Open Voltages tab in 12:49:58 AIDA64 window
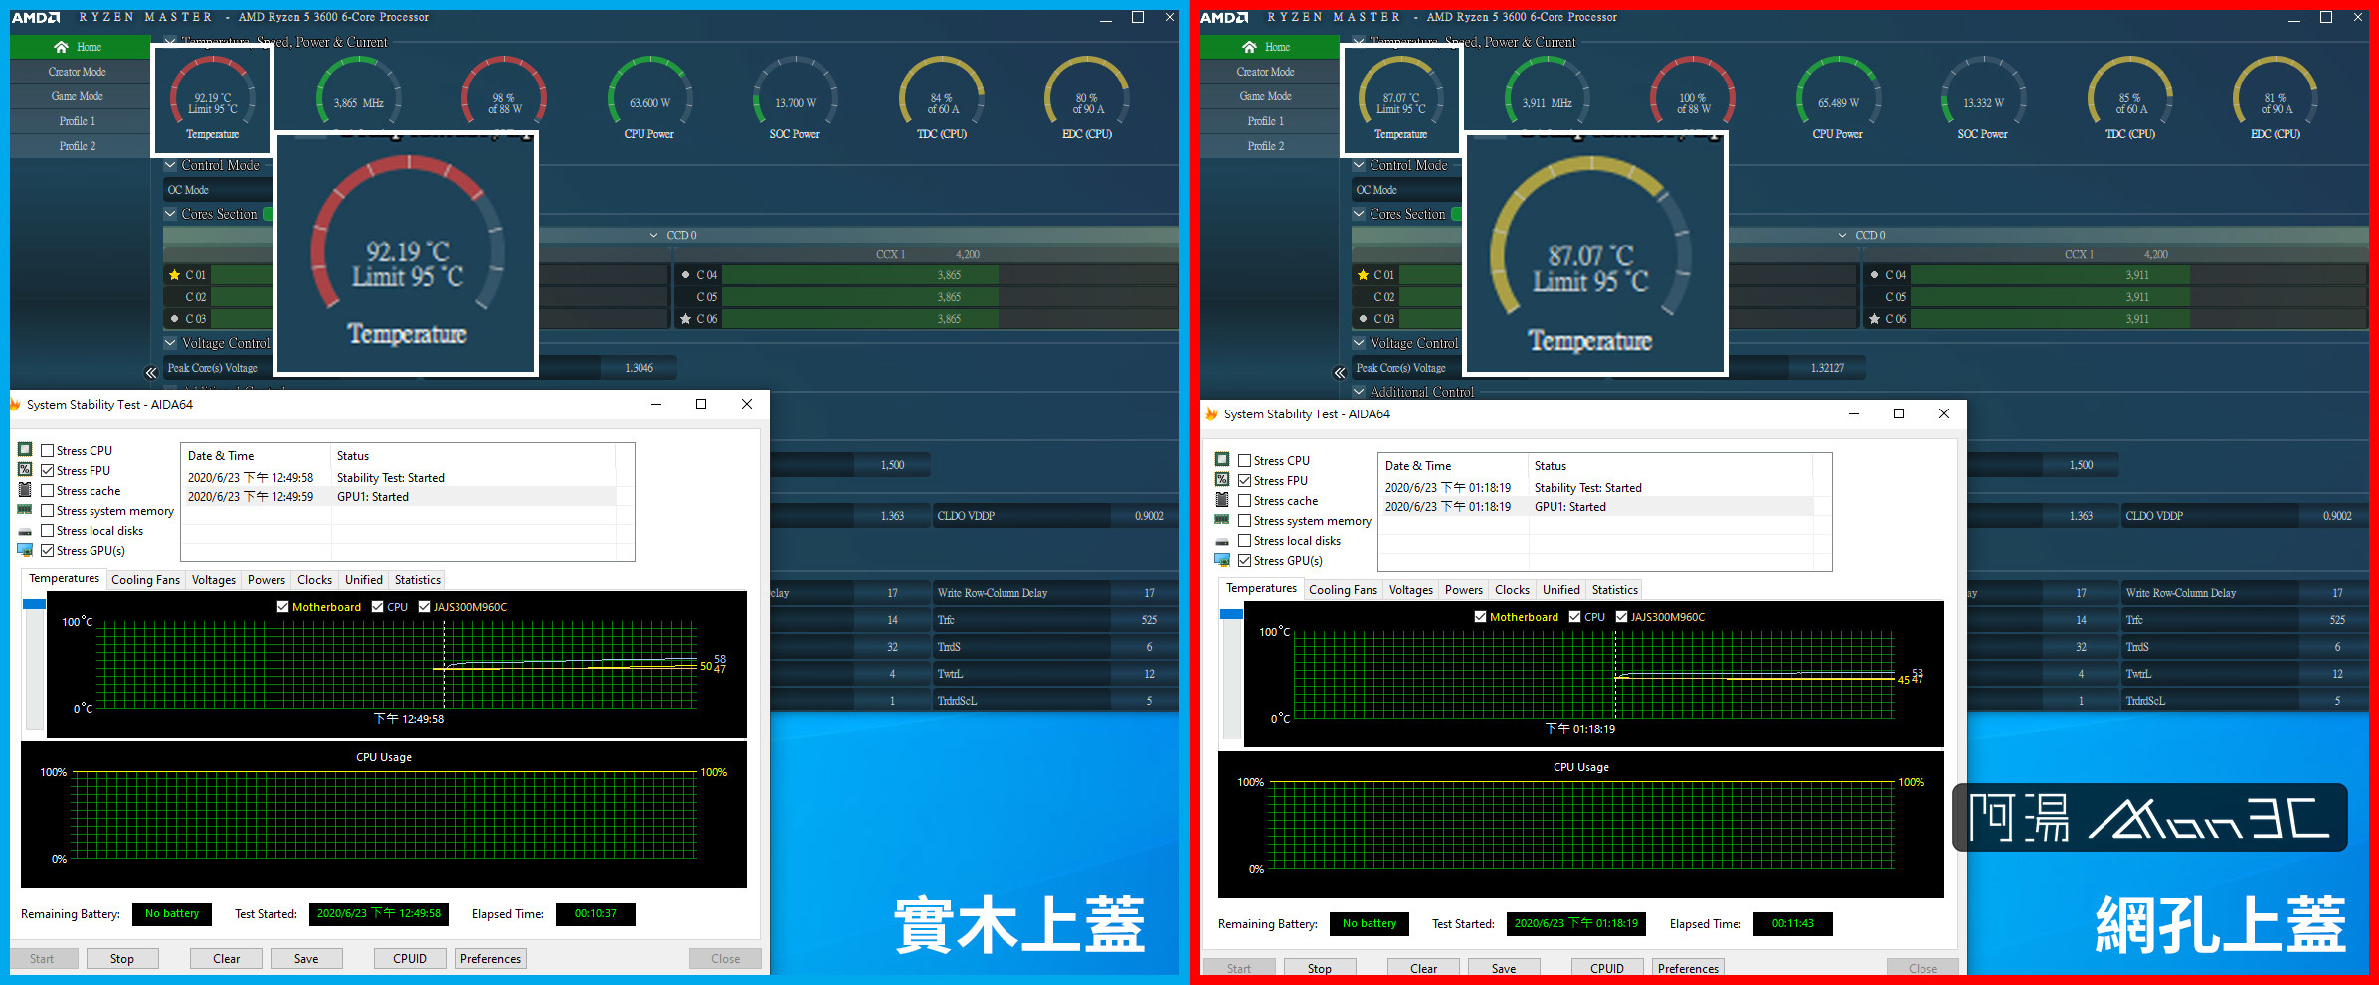This screenshot has height=985, width=2379. click(x=214, y=580)
